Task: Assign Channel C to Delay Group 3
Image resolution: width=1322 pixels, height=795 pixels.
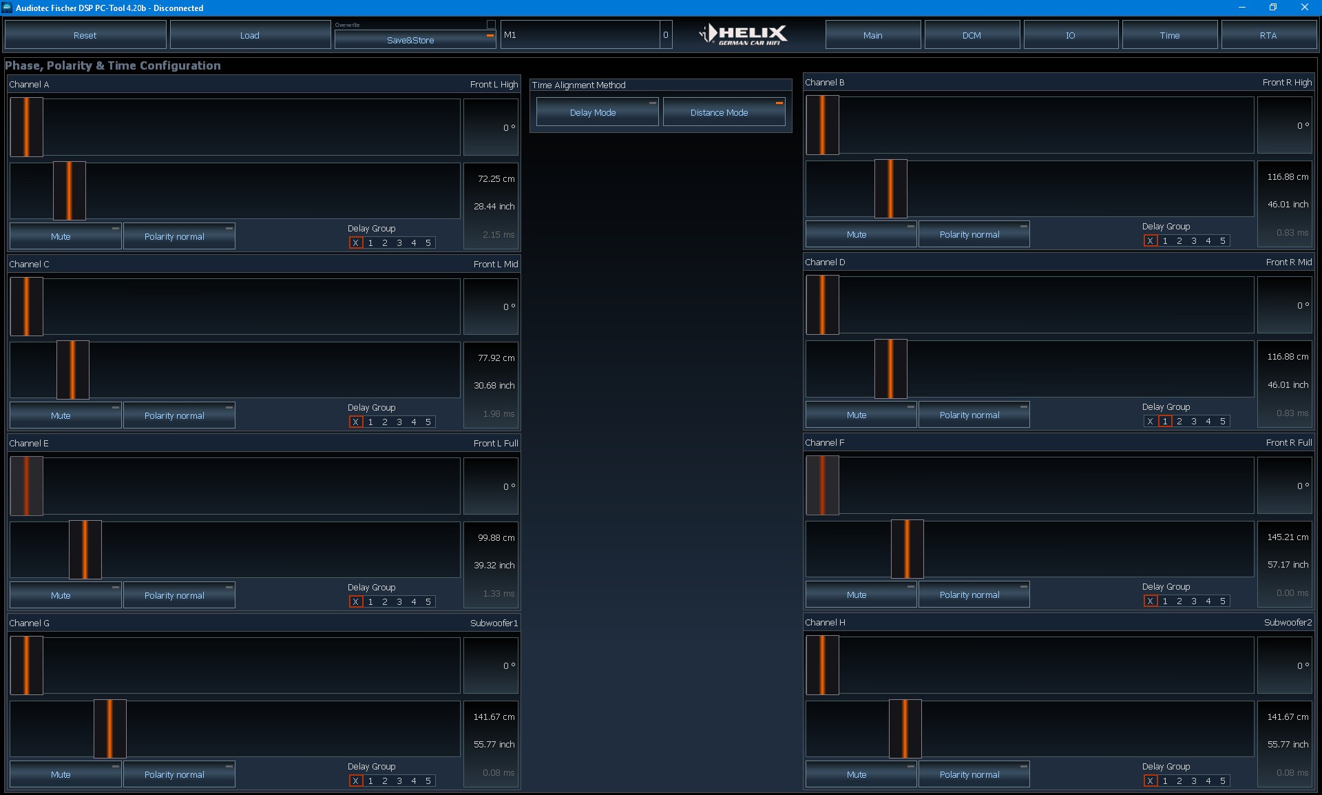Action: pos(399,422)
